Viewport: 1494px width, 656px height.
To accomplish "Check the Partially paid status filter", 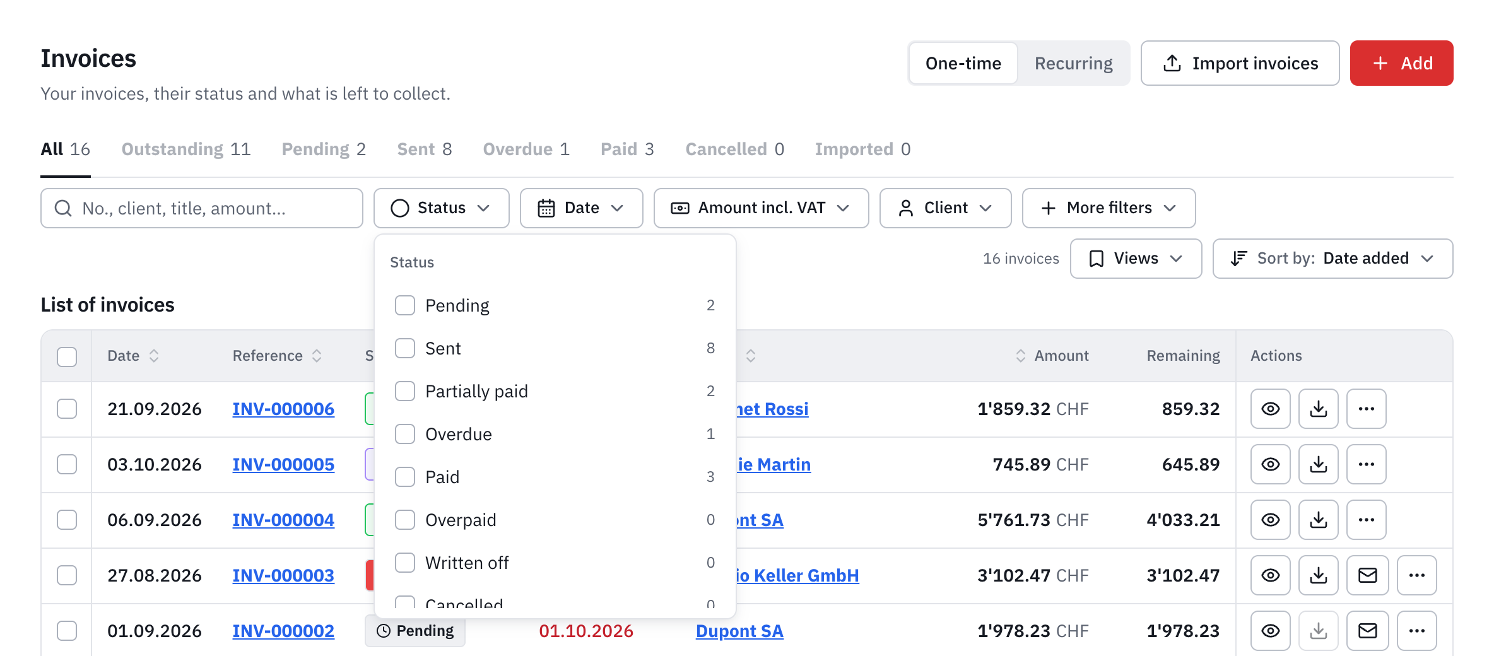I will (405, 391).
